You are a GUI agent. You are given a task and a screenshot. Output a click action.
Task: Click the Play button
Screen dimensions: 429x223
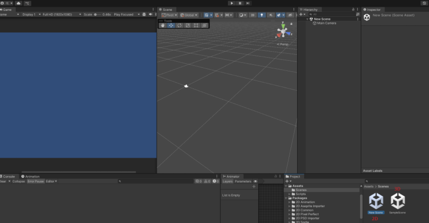tap(232, 3)
